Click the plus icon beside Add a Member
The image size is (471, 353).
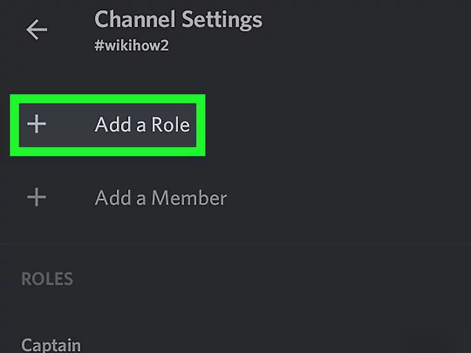(37, 197)
